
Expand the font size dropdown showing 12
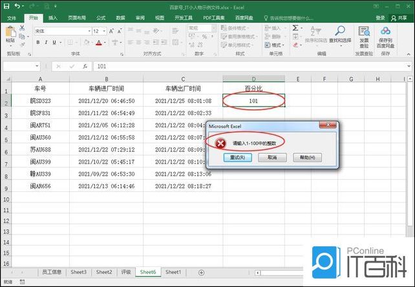pos(99,30)
